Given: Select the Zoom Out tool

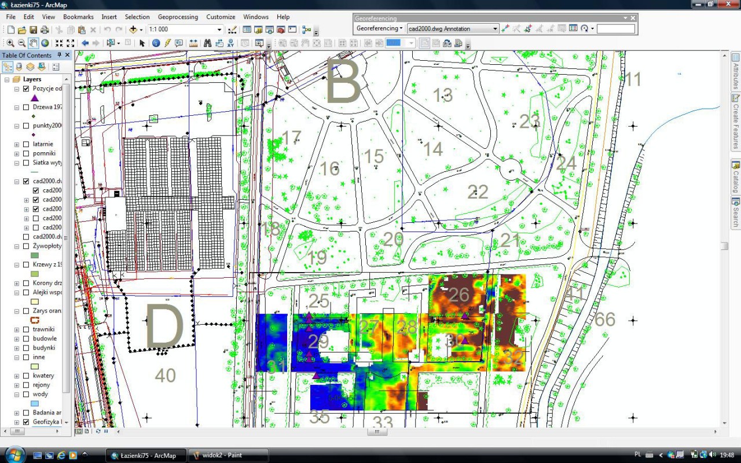Looking at the screenshot, I should click(x=21, y=43).
